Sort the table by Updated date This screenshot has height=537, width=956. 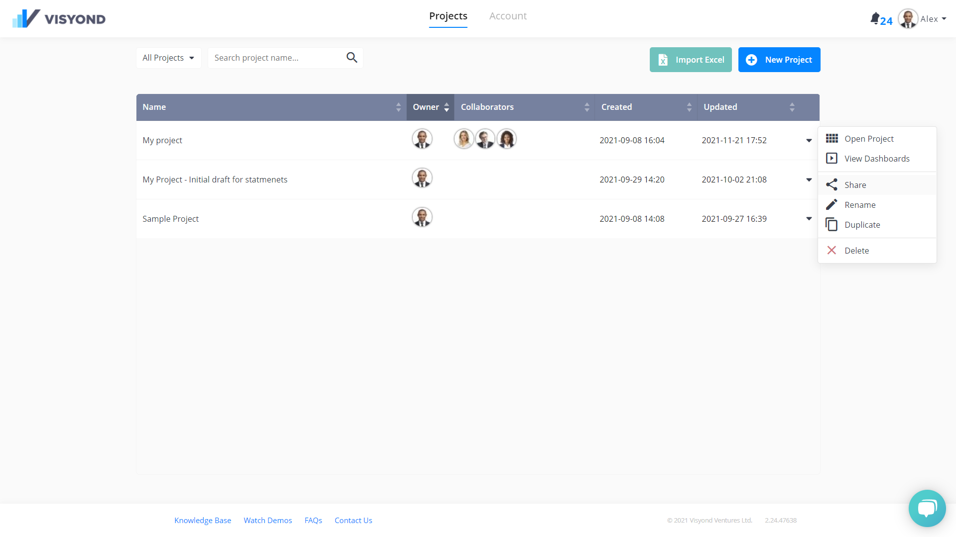point(748,107)
